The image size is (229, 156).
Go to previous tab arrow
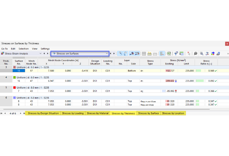5,114
